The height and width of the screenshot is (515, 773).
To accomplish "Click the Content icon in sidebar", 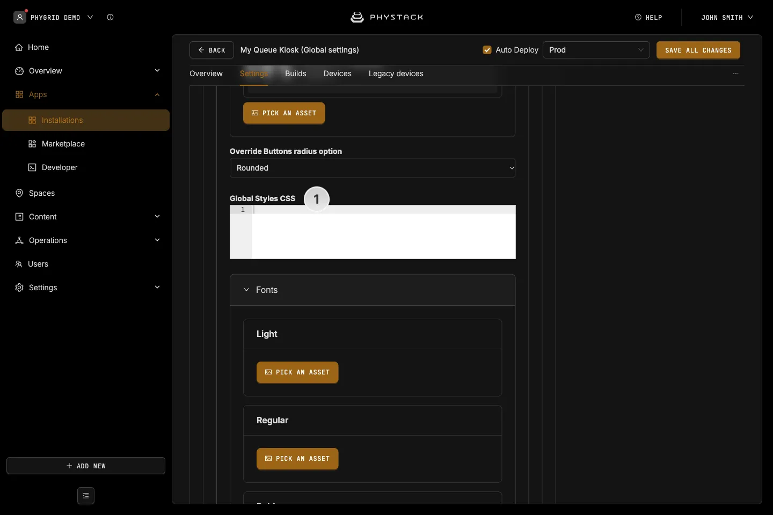I will [x=19, y=217].
